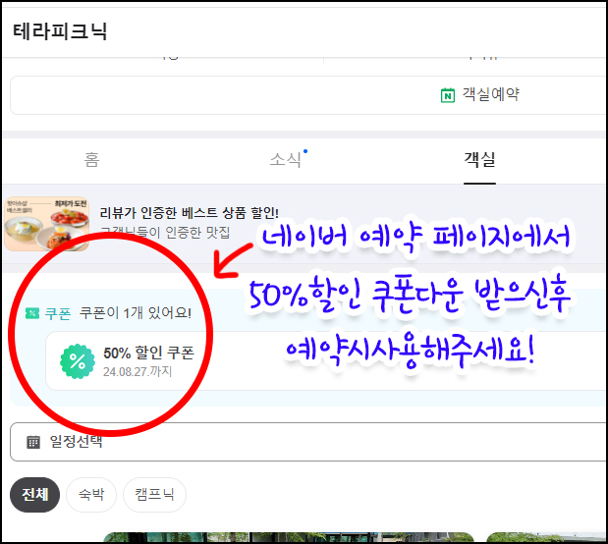Open the food thumbnail in the review banner
The height and width of the screenshot is (544, 608).
coord(39,222)
